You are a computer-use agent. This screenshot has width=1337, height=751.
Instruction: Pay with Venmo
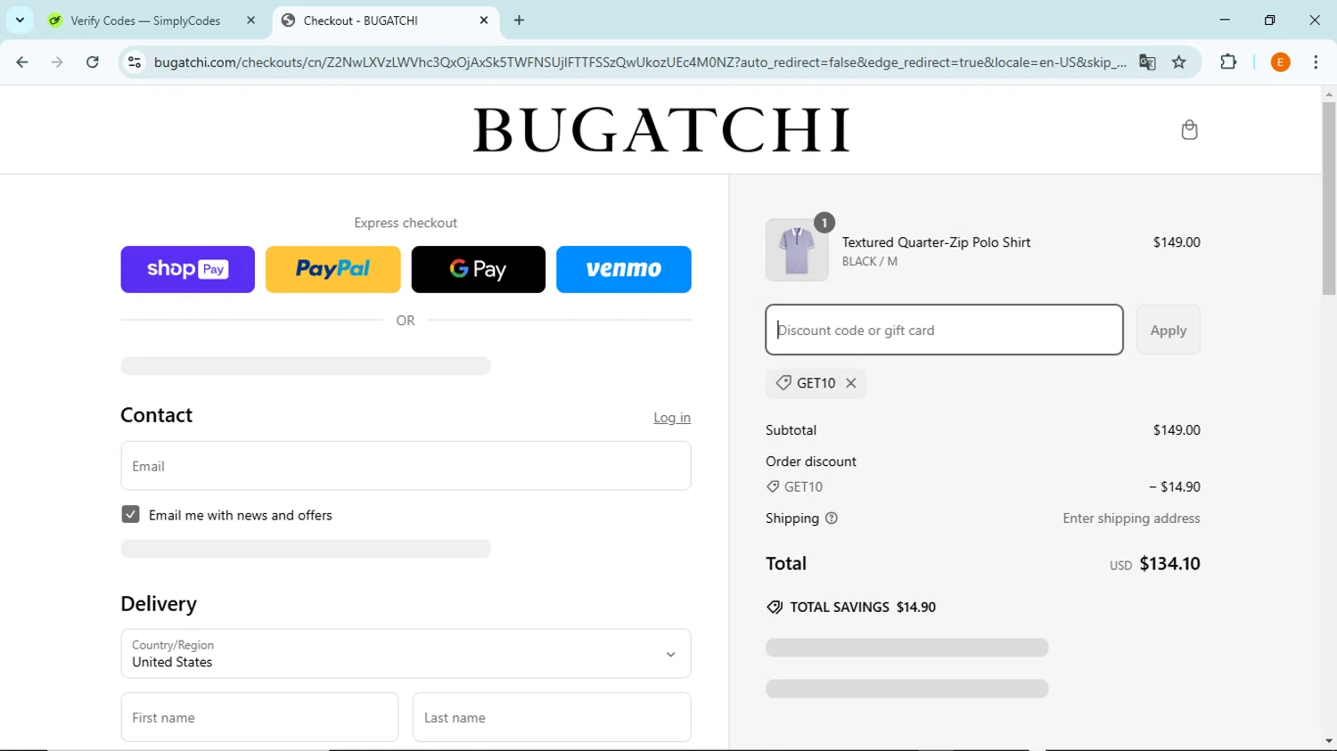click(x=624, y=269)
